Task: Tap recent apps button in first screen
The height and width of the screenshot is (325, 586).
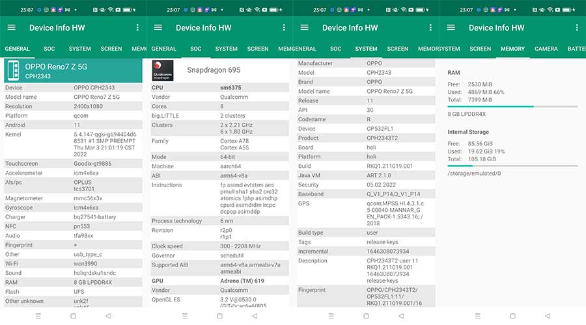Action: [38, 316]
